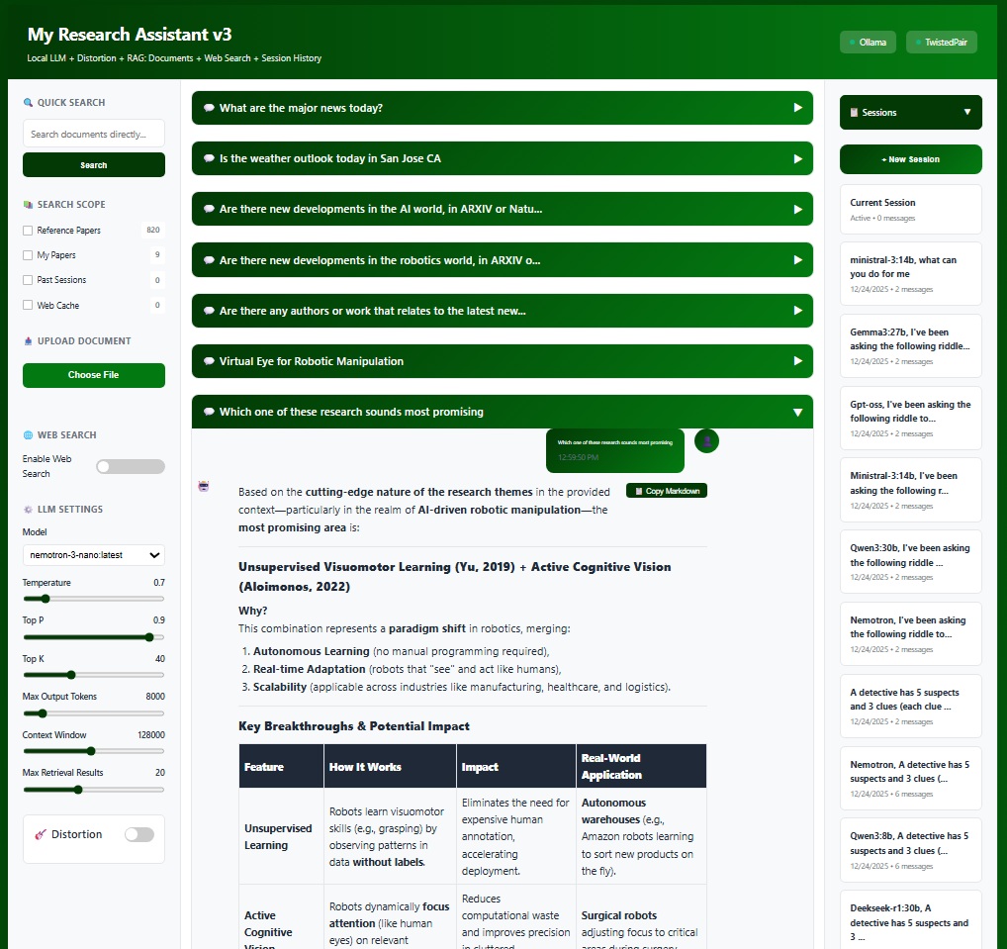The width and height of the screenshot is (1007, 949).
Task: Click the Quick Search magnifier icon
Action: click(29, 102)
